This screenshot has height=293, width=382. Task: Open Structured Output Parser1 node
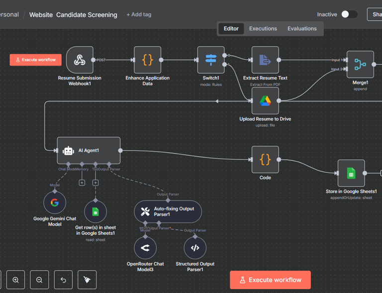(195, 248)
